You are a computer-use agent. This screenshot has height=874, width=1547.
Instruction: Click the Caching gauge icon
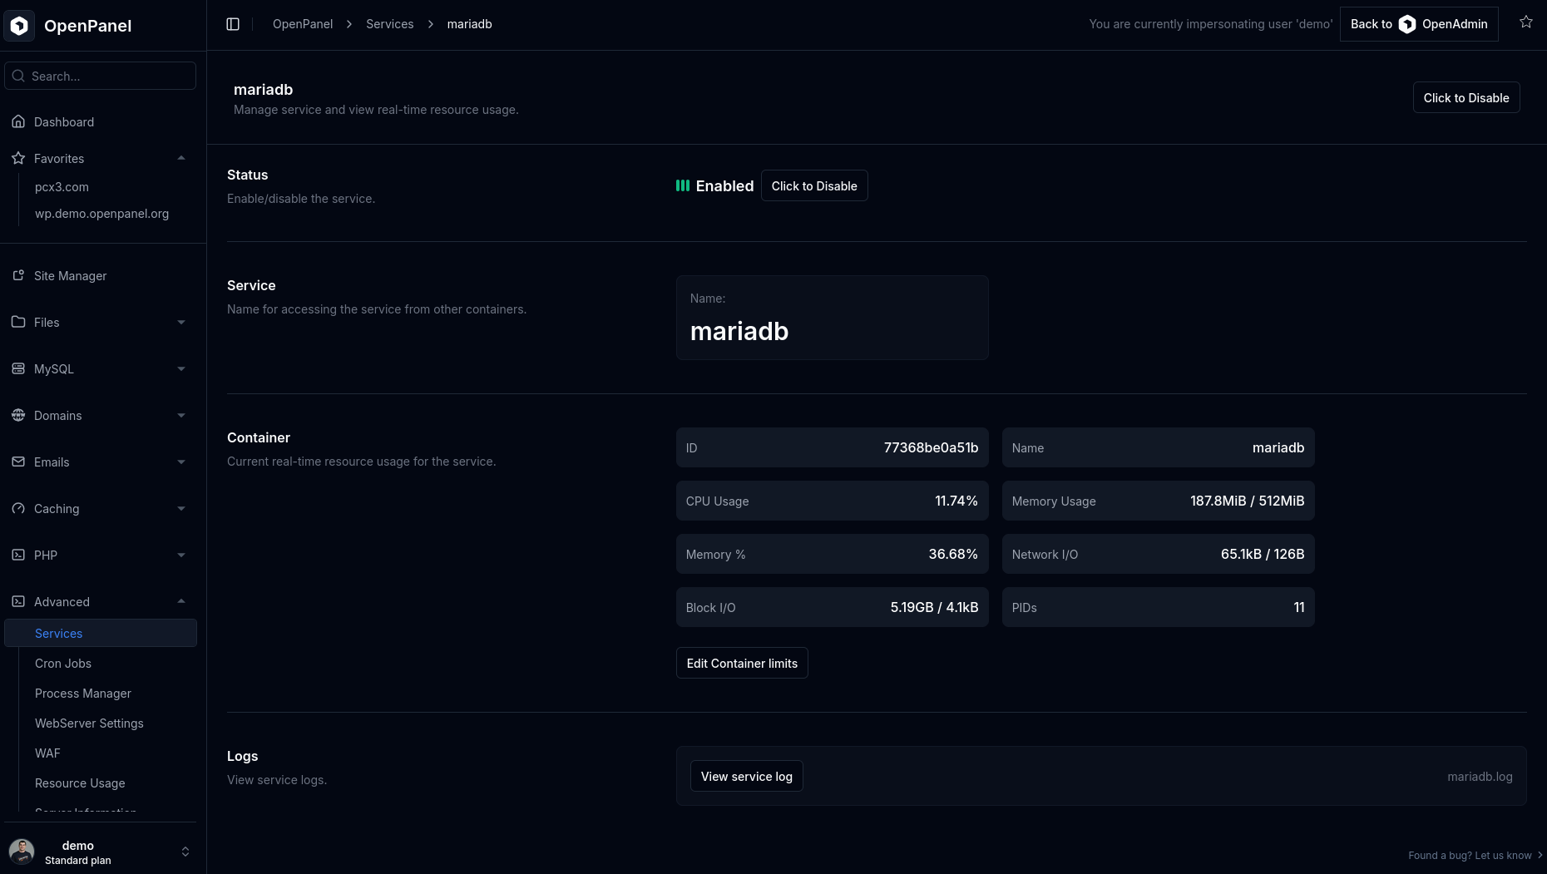click(x=18, y=508)
